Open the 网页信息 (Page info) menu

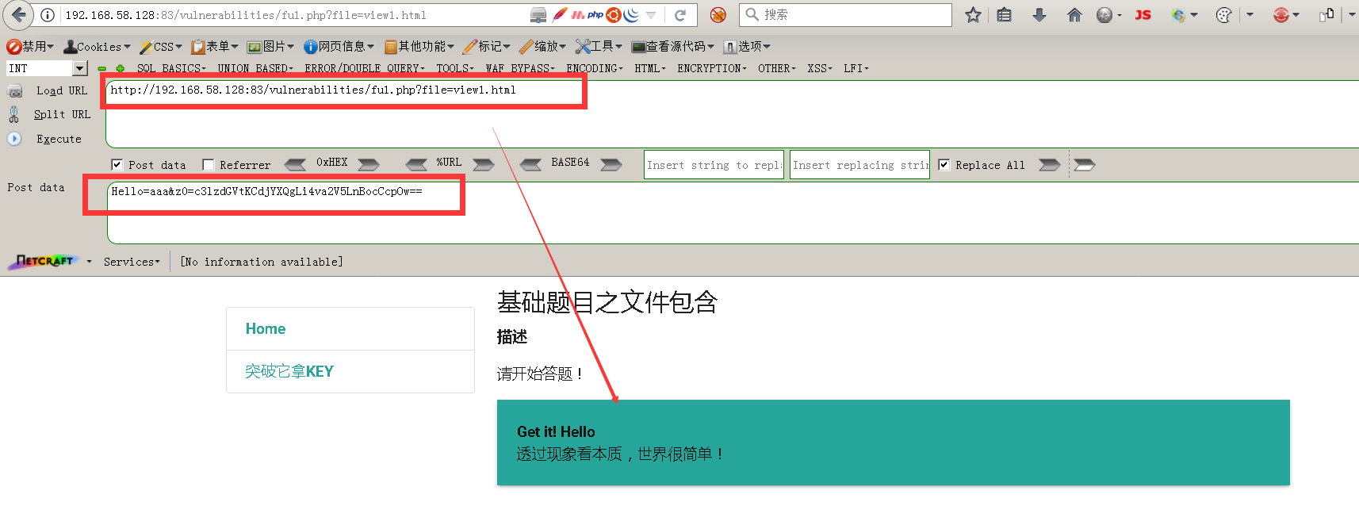tap(340, 47)
